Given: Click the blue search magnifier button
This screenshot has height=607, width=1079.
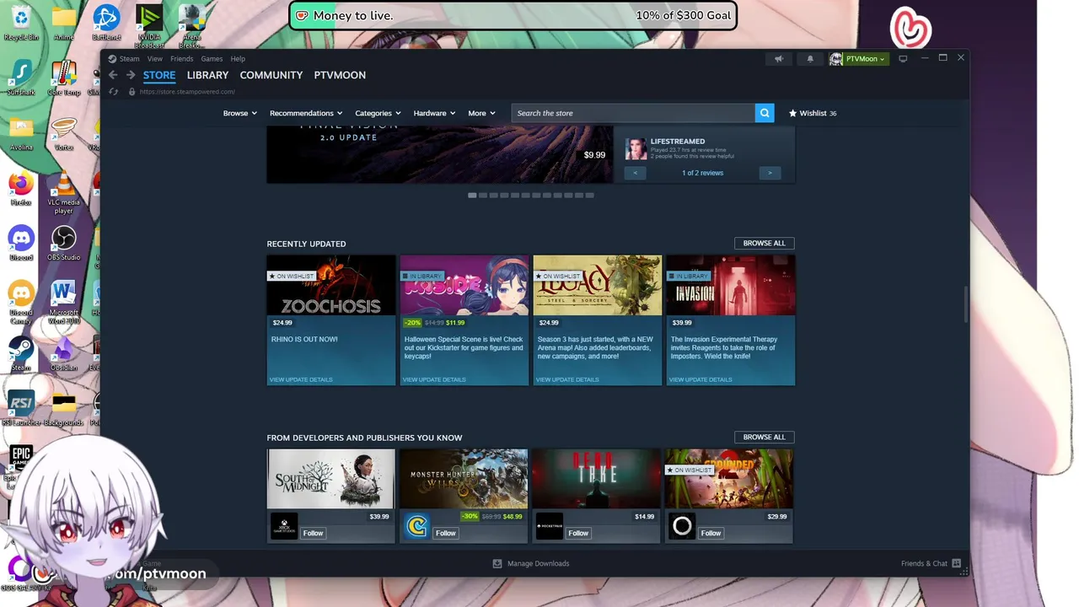Looking at the screenshot, I should coord(765,113).
